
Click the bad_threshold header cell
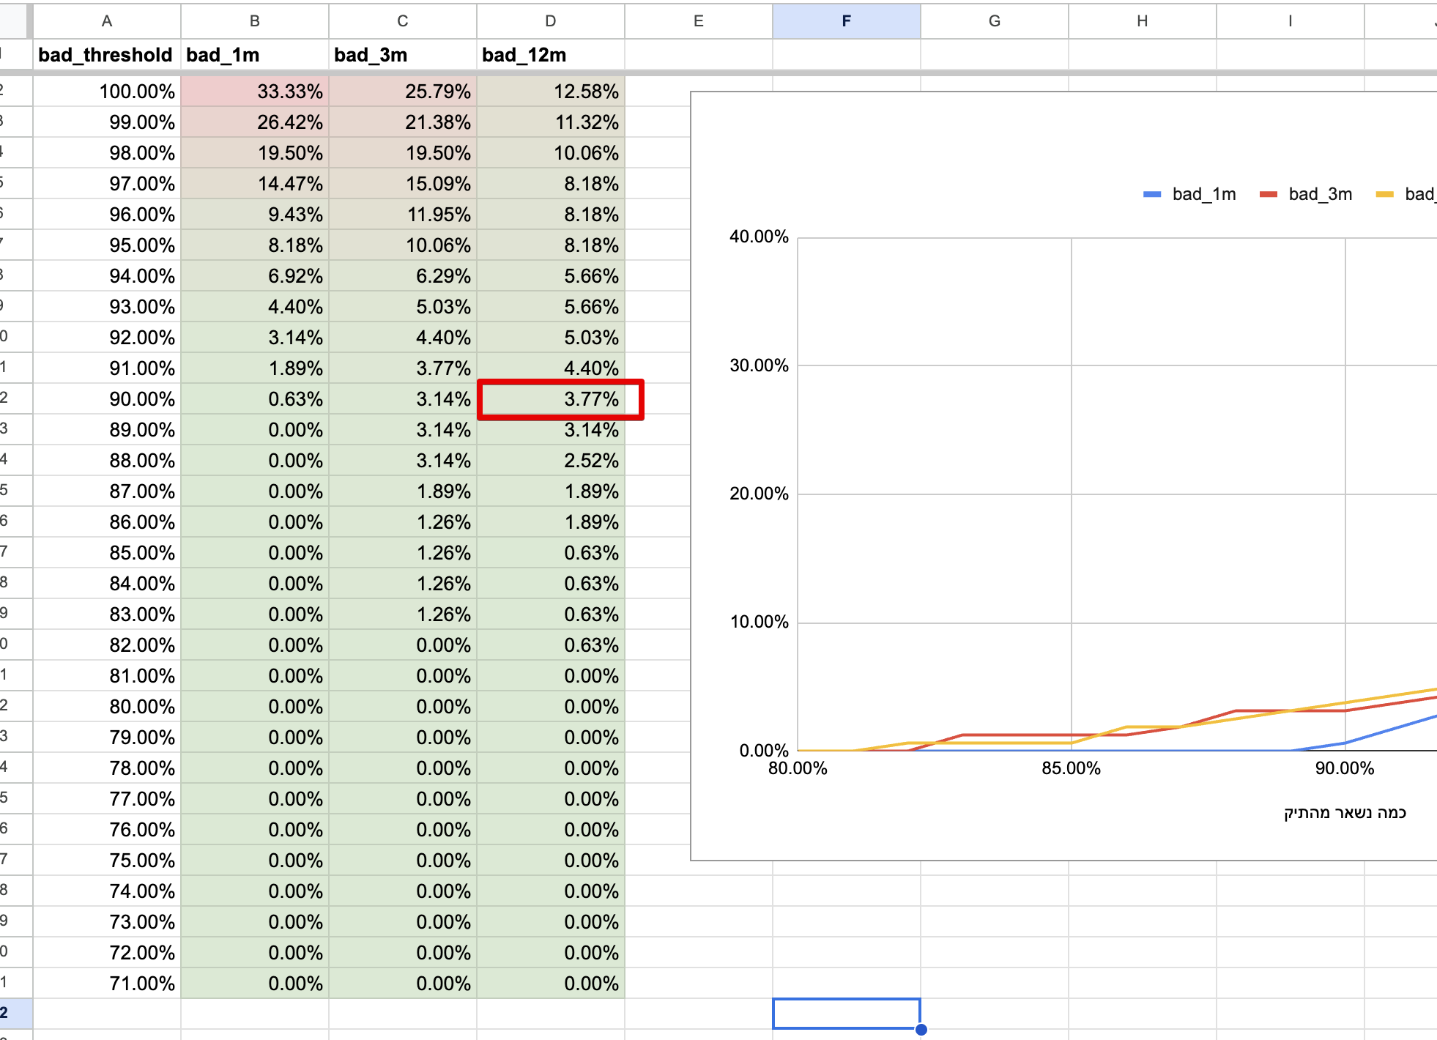106,55
